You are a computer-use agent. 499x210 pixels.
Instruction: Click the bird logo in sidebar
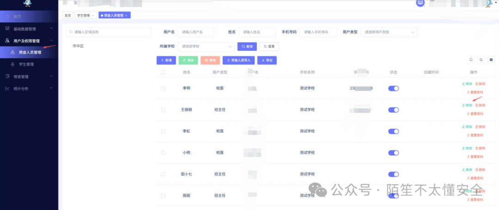(x=28, y=3)
